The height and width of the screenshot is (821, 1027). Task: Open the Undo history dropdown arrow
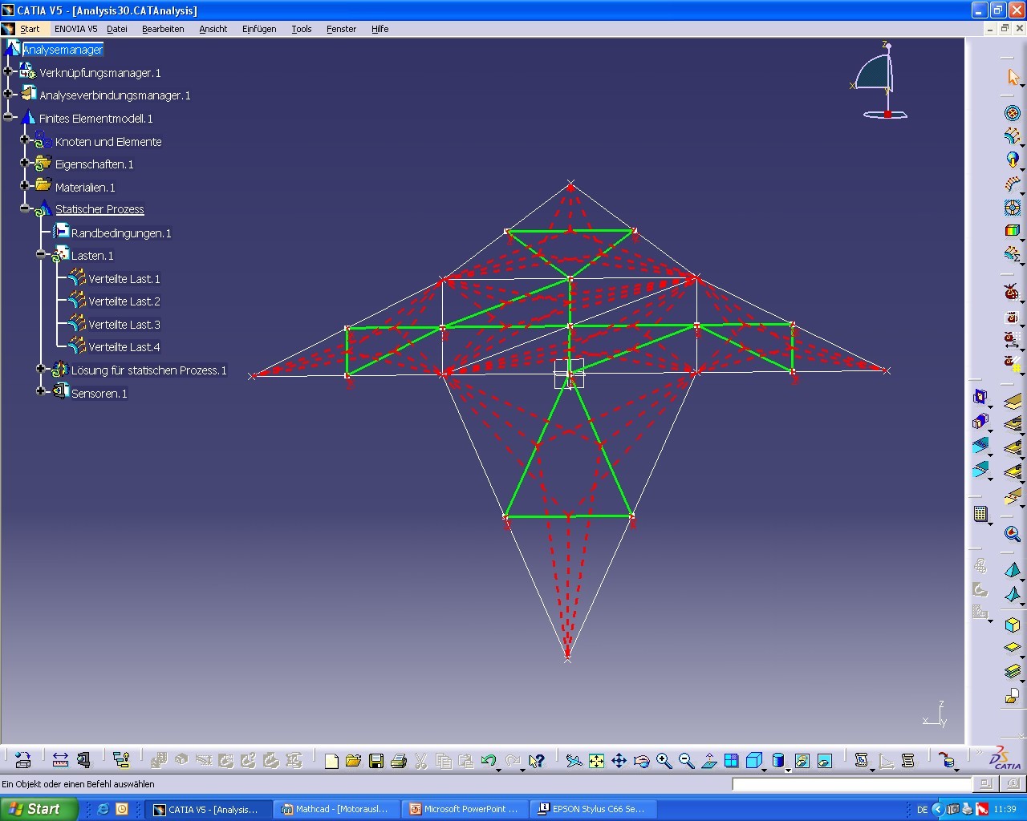click(499, 770)
